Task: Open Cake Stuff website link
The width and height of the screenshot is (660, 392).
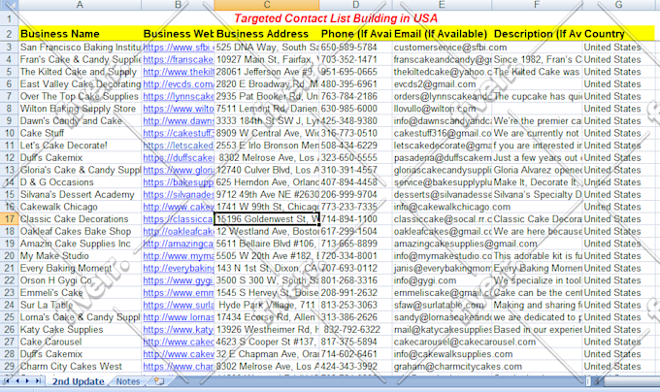Action: [x=179, y=133]
